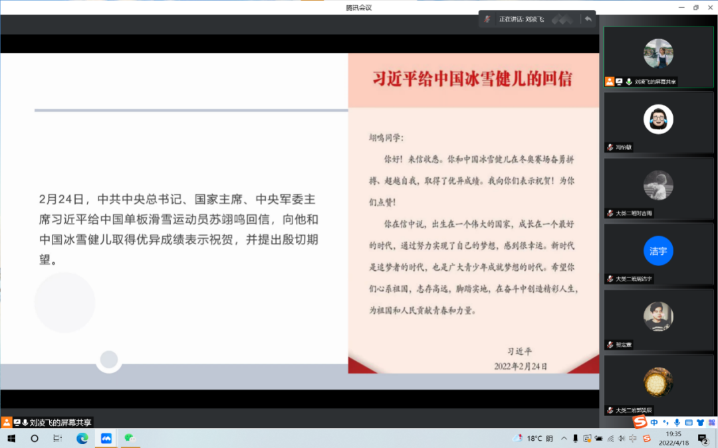718x448 pixels.
Task: Click the system tray volume icon
Action: (x=622, y=438)
